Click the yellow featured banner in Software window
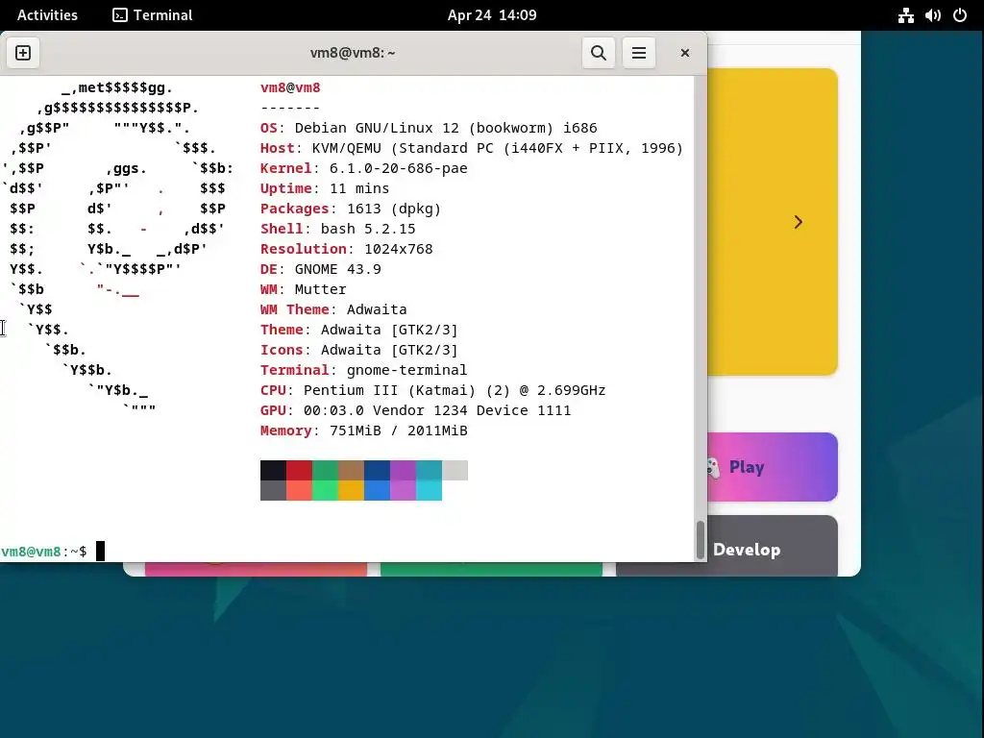 click(773, 222)
